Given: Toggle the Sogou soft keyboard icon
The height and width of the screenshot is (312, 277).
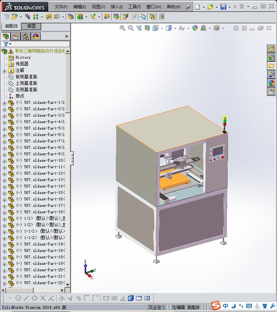Looking at the screenshot, I should click(x=249, y=306).
